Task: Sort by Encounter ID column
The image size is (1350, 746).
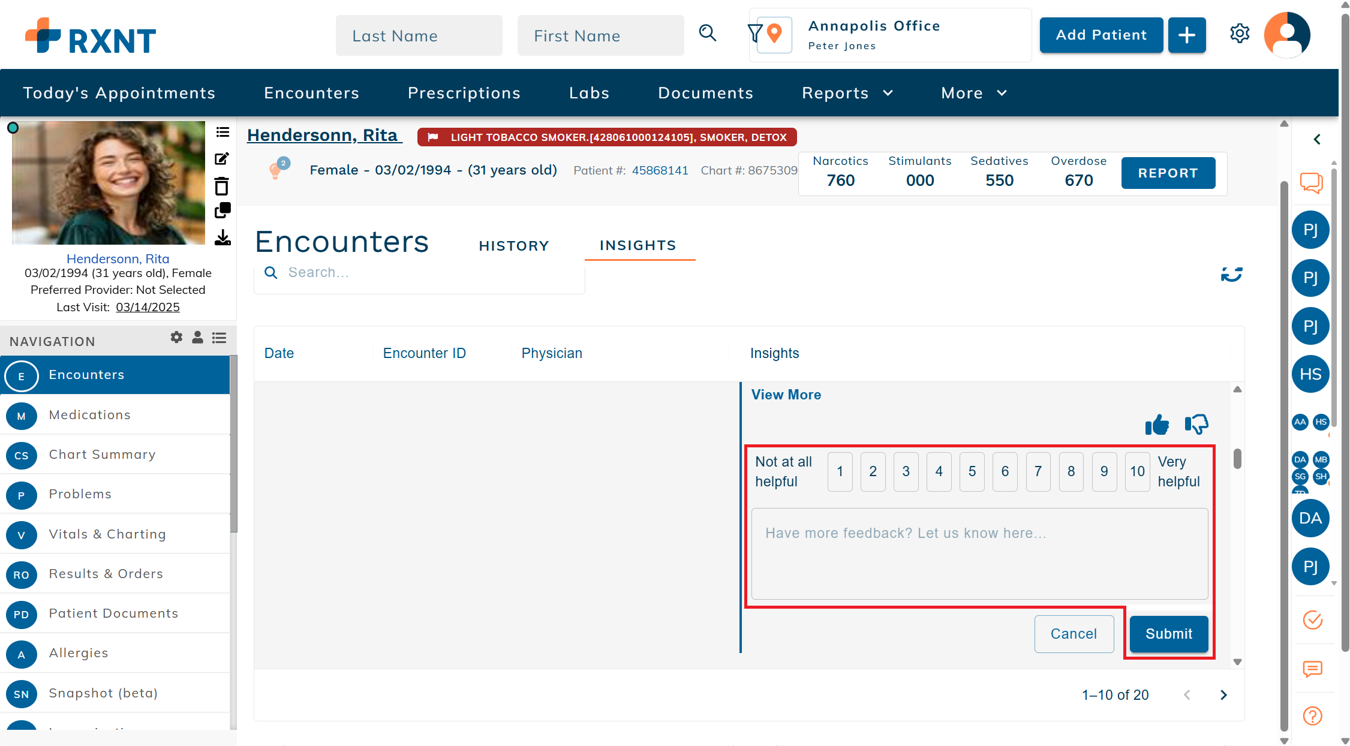Action: (425, 353)
